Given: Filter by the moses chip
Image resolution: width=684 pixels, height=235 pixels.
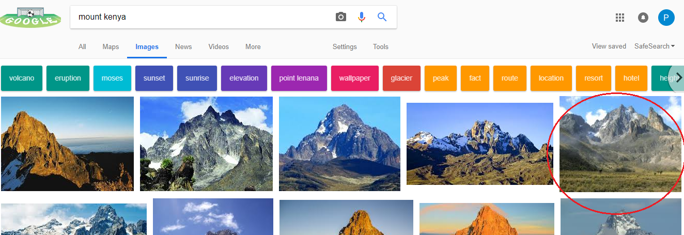Looking at the screenshot, I should (112, 78).
